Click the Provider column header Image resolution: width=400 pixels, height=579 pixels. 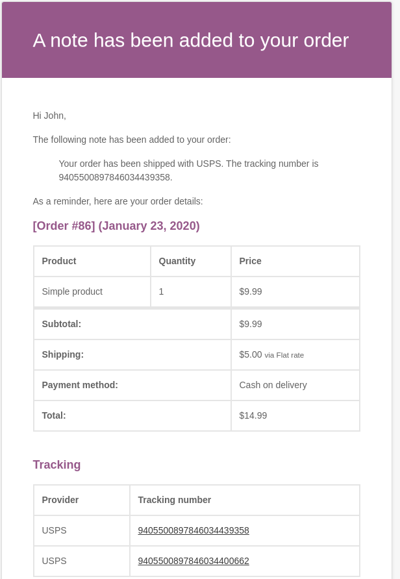82,500
